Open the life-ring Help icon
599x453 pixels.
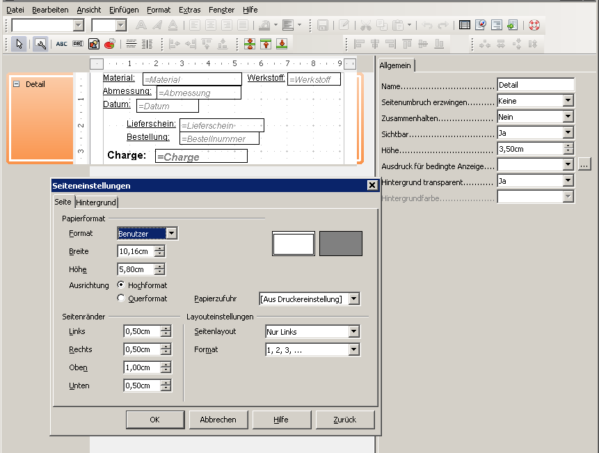(x=534, y=25)
